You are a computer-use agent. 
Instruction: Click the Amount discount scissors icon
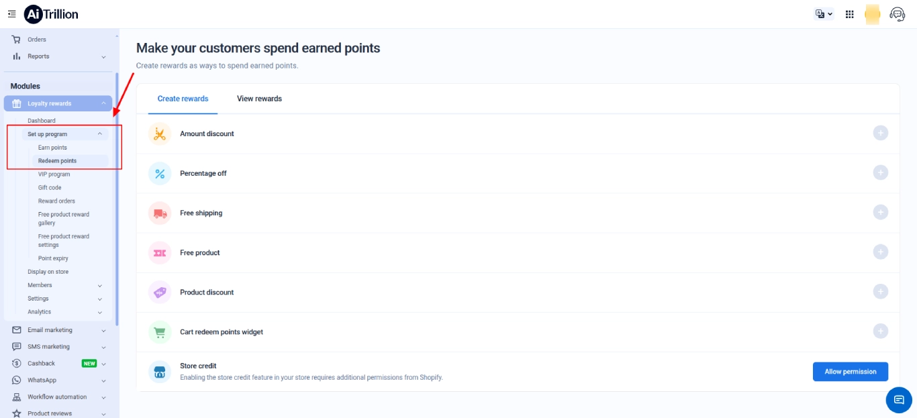(x=160, y=134)
